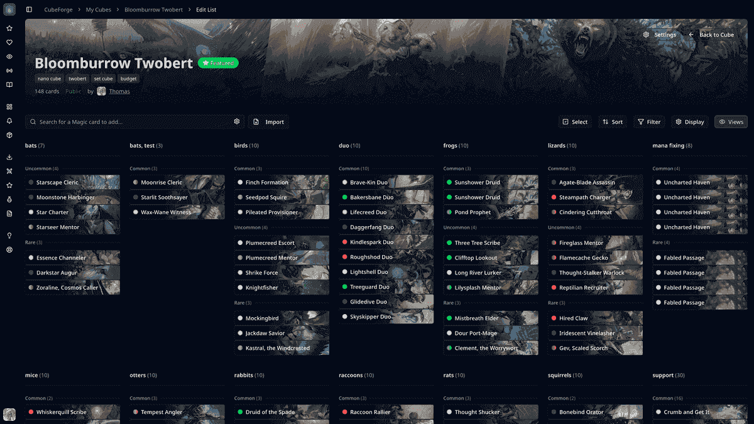Click the 3D cube icon in sidebar

pyautogui.click(x=9, y=135)
